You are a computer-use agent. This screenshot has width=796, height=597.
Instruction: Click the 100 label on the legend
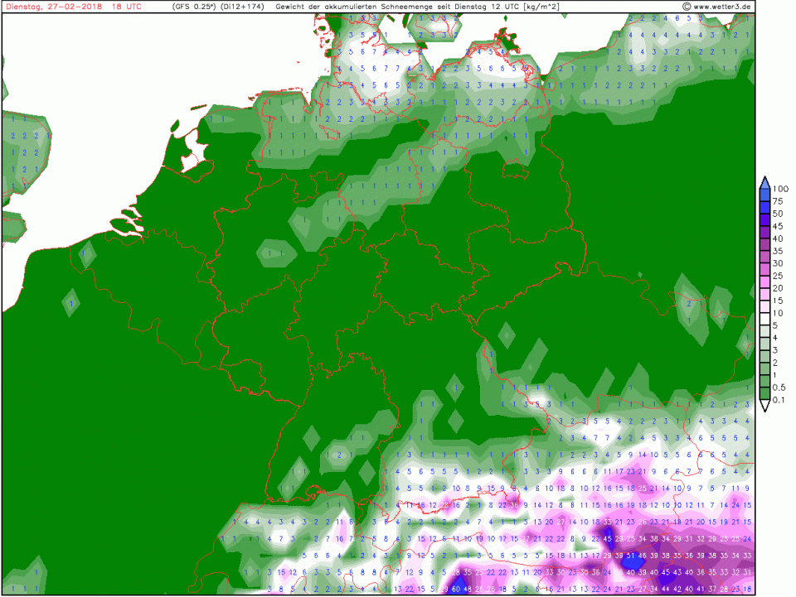point(781,189)
